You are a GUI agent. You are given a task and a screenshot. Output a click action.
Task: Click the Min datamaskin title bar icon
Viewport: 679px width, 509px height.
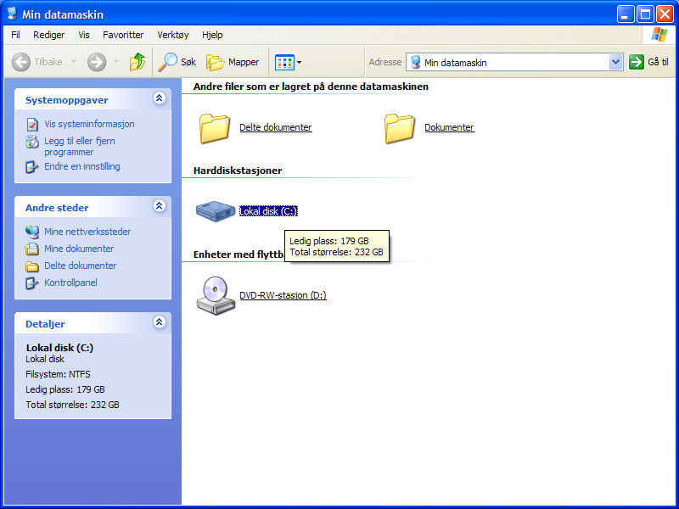(x=12, y=14)
